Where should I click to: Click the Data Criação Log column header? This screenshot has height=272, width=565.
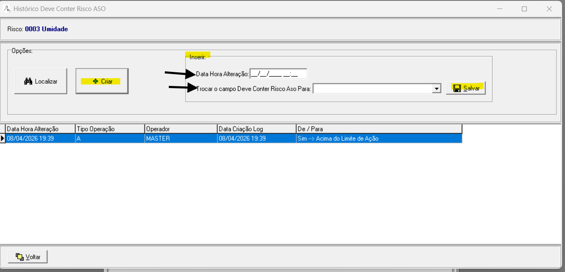click(256, 129)
